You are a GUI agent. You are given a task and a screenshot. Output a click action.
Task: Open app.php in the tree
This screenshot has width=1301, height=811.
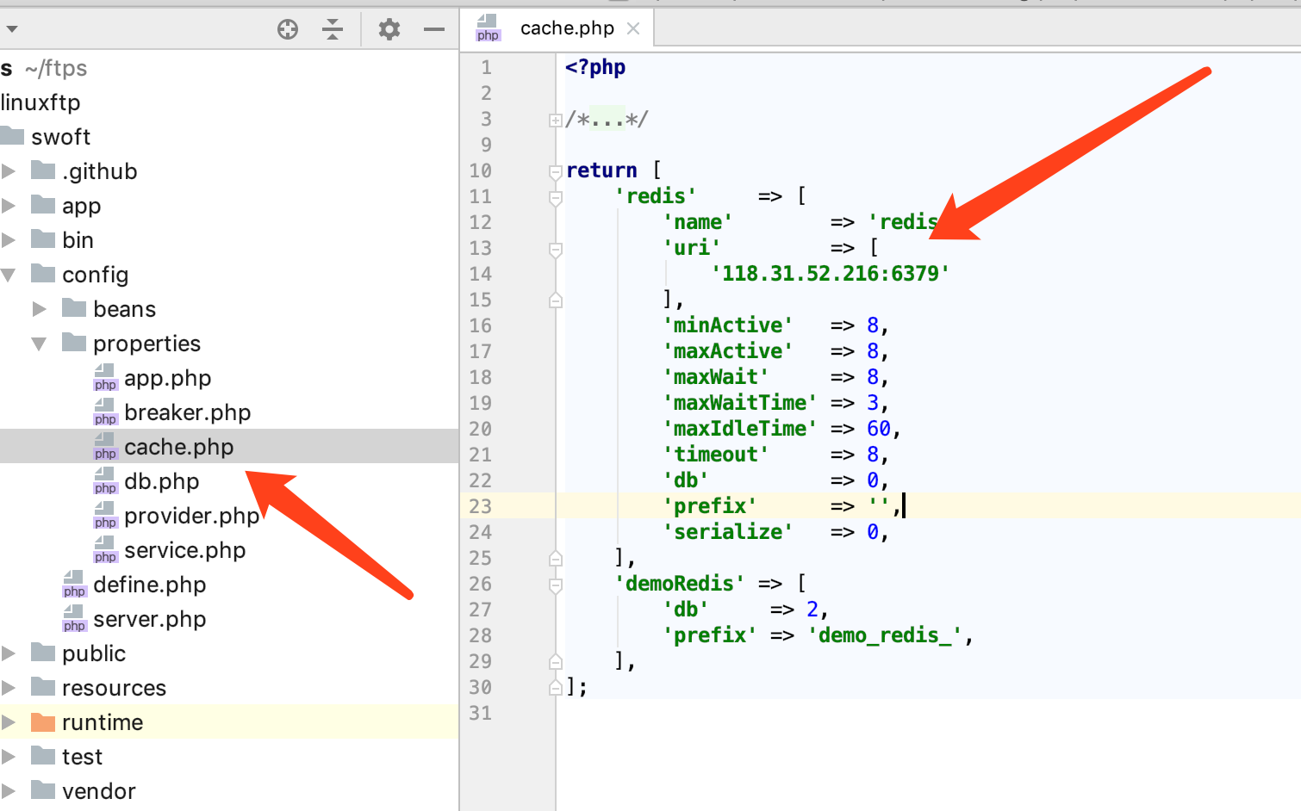[167, 378]
